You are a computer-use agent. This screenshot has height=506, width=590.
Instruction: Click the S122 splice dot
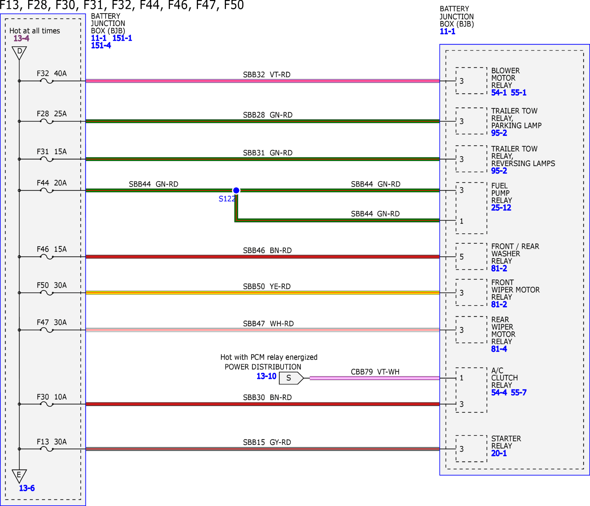pos(236,190)
